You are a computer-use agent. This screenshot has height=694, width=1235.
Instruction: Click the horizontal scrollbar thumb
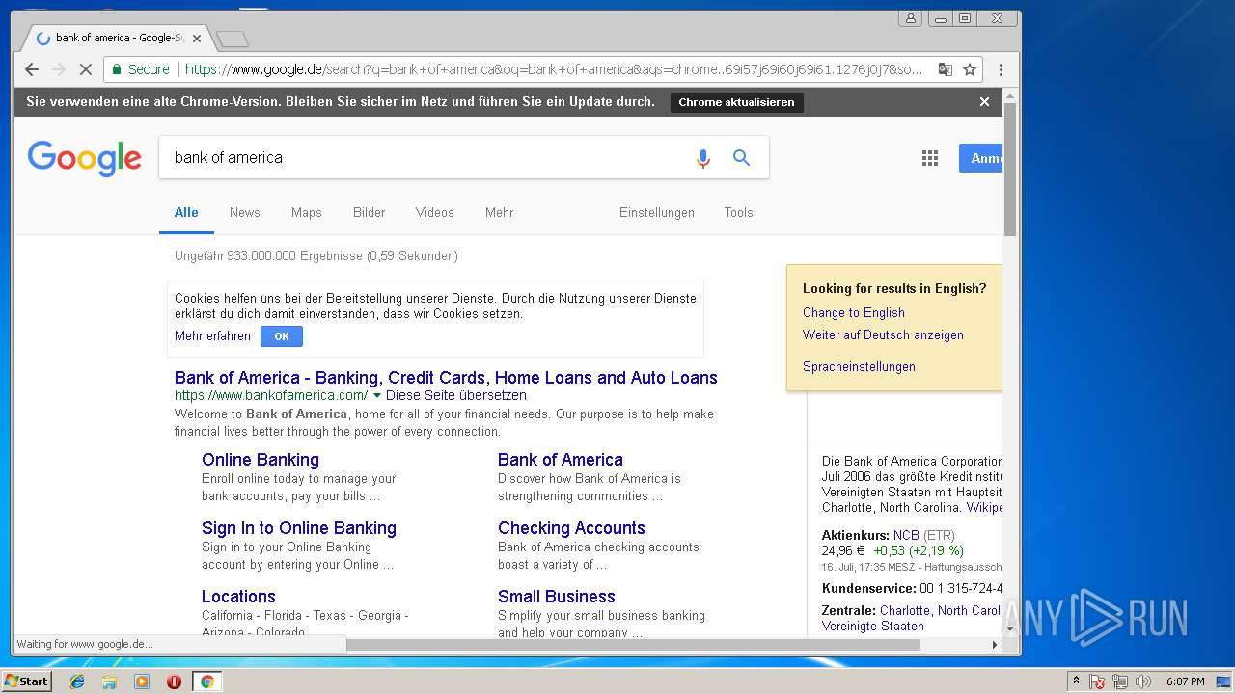click(632, 645)
